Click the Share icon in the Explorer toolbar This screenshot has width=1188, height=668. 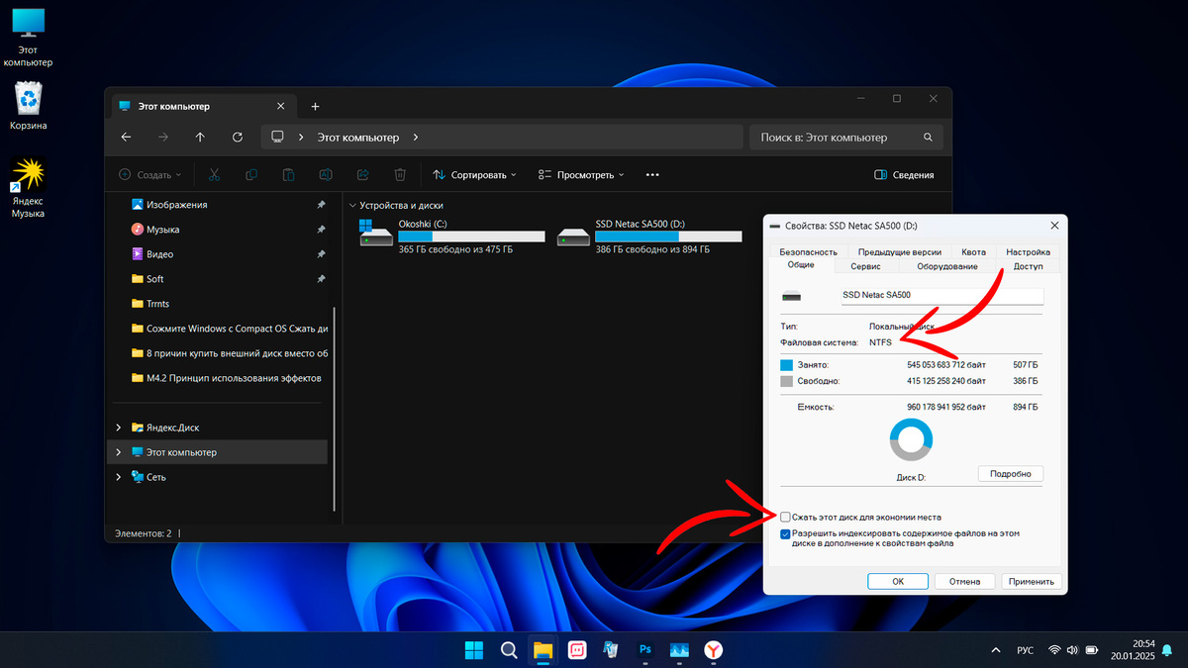[362, 174]
